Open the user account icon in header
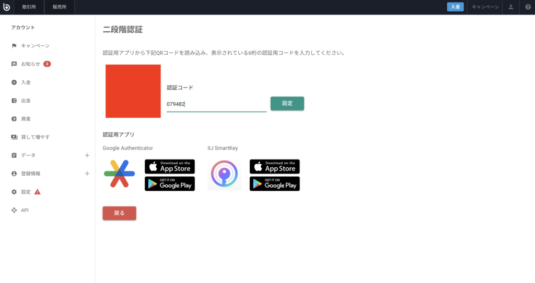Screen dimensions: 535x283 (511, 7)
